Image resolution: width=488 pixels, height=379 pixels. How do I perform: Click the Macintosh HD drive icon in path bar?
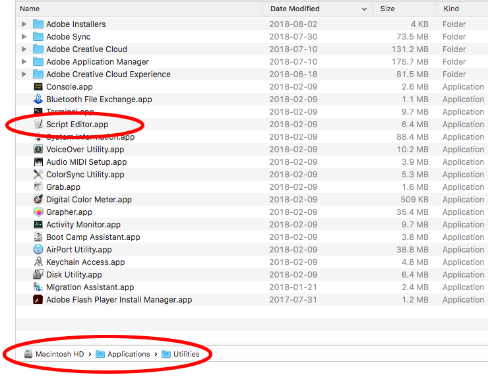(28, 354)
